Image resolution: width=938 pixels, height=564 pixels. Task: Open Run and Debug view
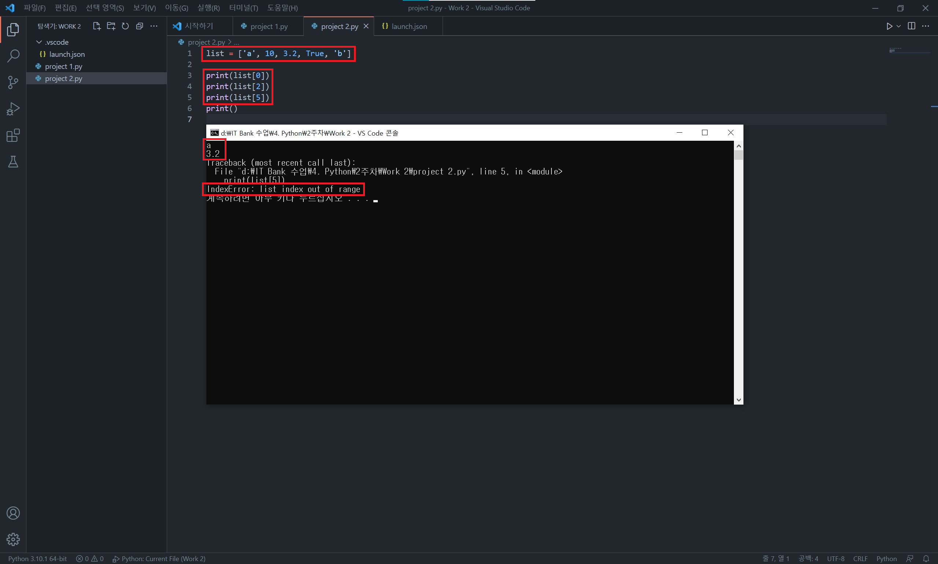[x=13, y=109]
